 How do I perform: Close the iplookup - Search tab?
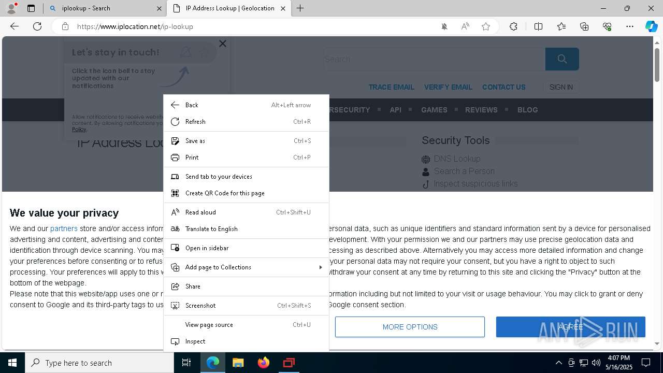tap(159, 8)
